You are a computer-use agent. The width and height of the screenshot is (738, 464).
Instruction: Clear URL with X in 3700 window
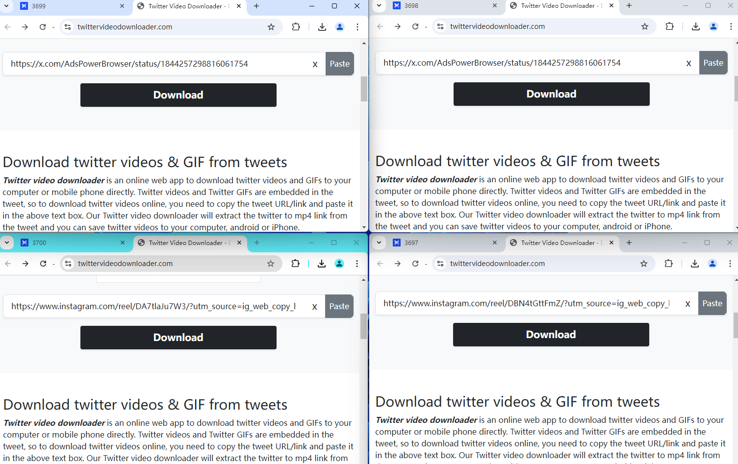(314, 307)
